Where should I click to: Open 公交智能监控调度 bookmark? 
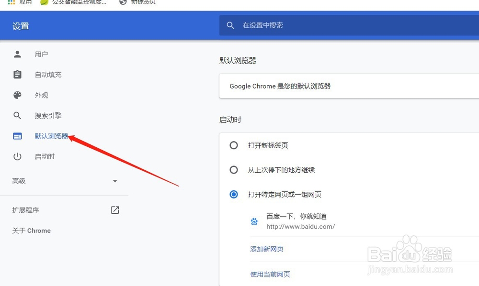(x=79, y=2)
